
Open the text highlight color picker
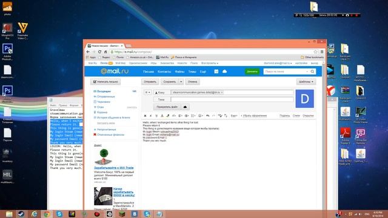point(167,116)
